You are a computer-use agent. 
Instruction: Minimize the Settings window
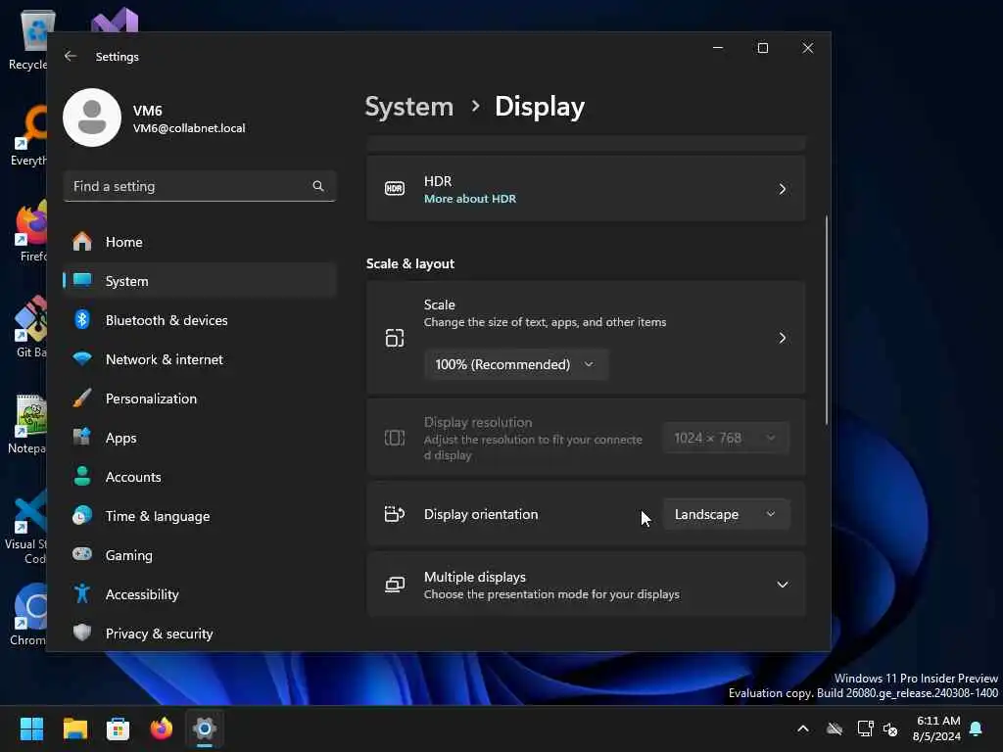(718, 48)
